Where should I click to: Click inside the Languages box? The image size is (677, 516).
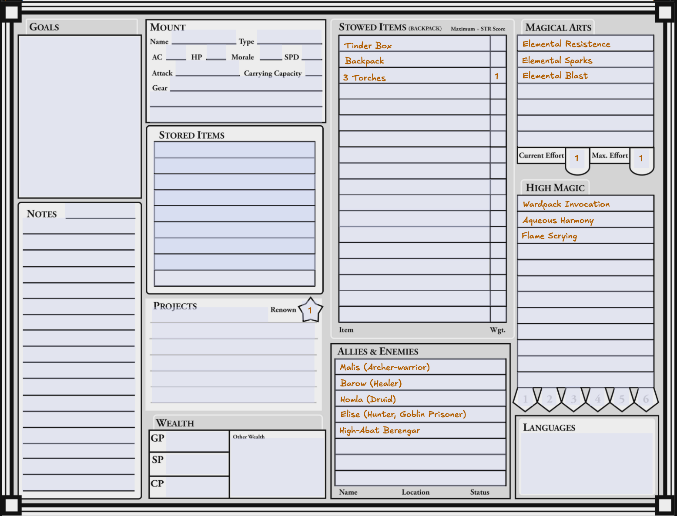pos(587,463)
